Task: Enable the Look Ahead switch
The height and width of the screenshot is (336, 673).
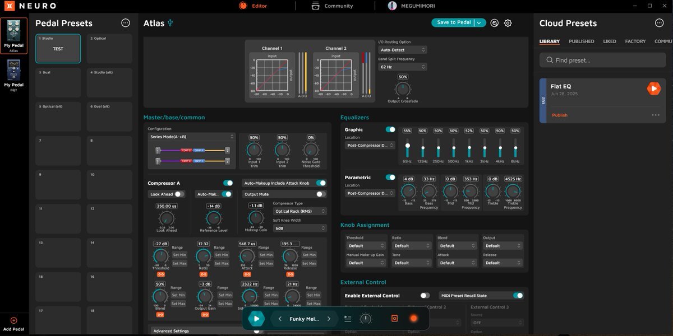Action: tap(179, 194)
